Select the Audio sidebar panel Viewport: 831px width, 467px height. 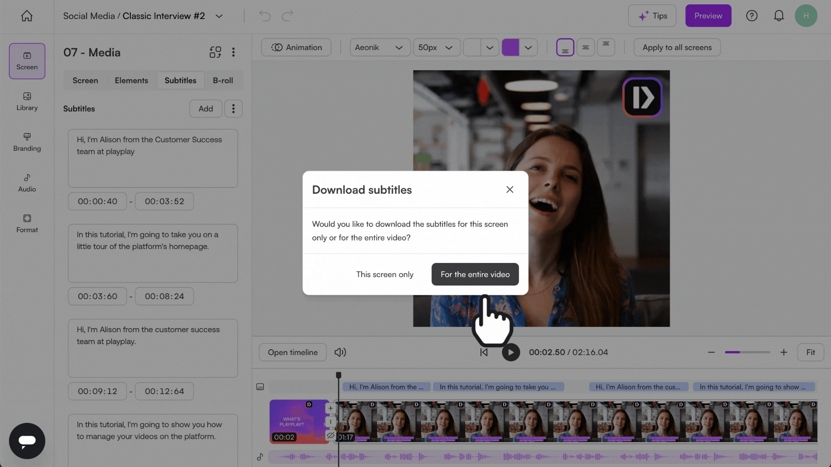26,183
